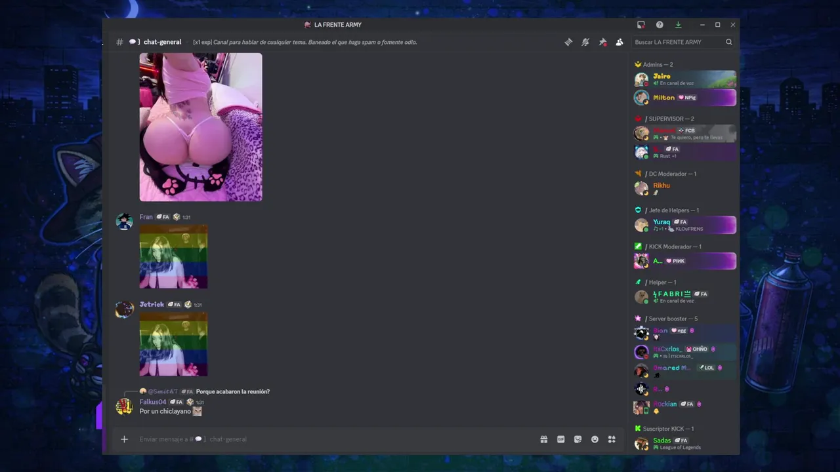The image size is (840, 472).
Task: Click FA server tag next to Jetrick
Action: pyautogui.click(x=175, y=305)
